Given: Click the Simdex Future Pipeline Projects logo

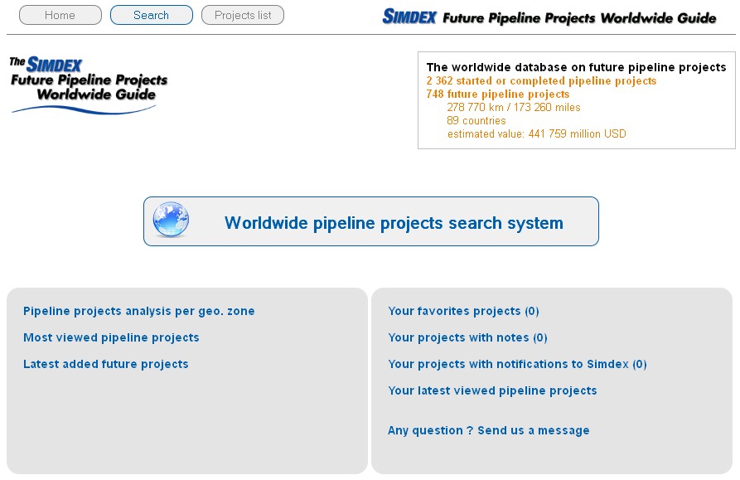Looking at the screenshot, I should point(88,84).
